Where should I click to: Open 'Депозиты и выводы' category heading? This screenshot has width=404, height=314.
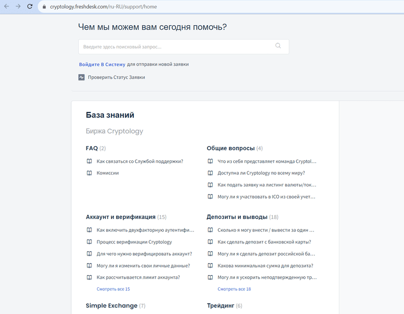coord(237,217)
